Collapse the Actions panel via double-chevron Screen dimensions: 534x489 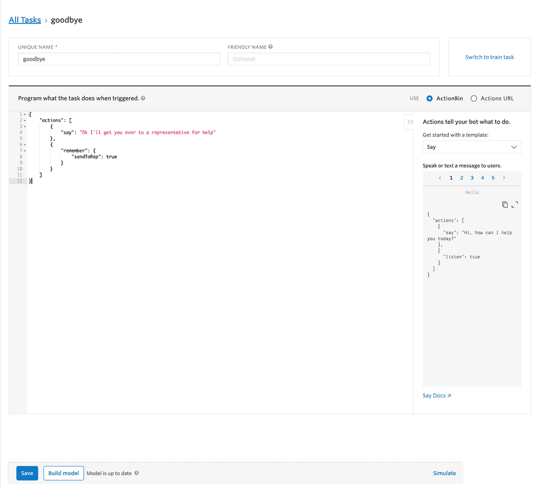[409, 121]
